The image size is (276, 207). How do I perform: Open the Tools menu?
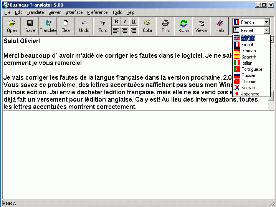(117, 12)
